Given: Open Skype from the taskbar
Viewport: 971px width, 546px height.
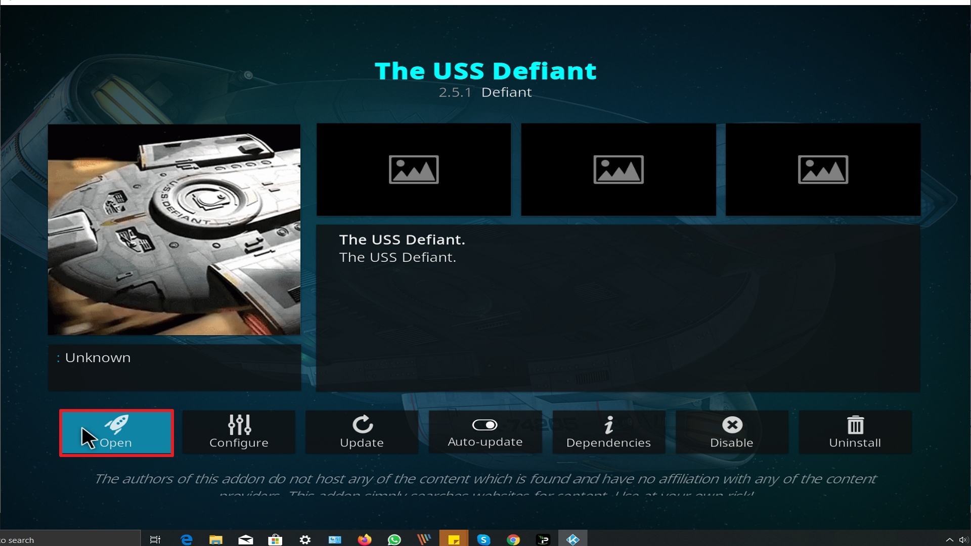Looking at the screenshot, I should [483, 539].
